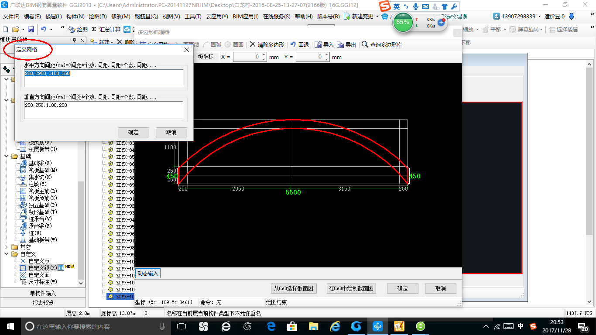Image resolution: width=596 pixels, height=335 pixels.
Task: Click the save floppy disk icon
Action: (x=31, y=29)
